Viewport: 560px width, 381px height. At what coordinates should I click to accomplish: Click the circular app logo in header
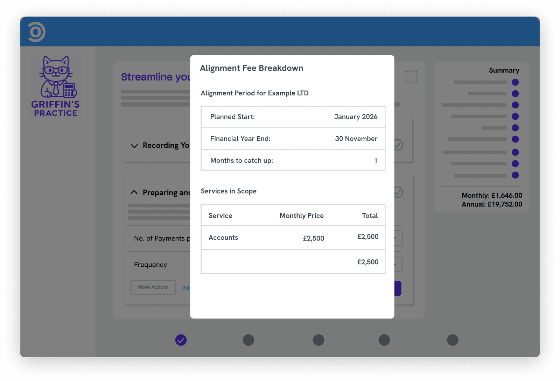37,32
